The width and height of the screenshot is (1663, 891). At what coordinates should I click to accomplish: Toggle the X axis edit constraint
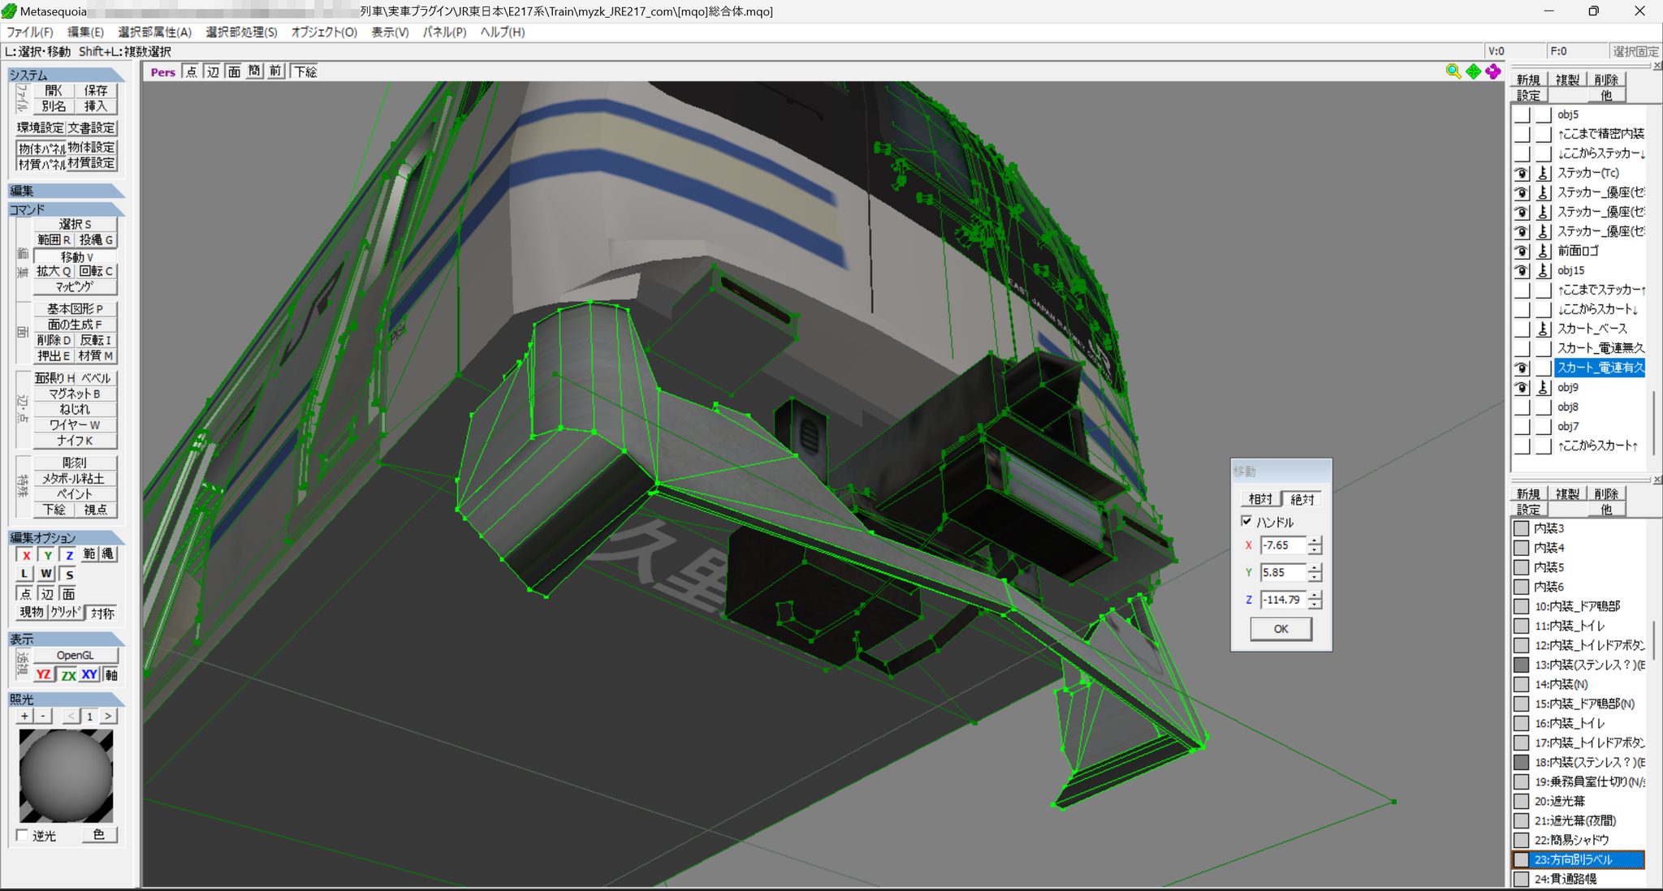click(26, 555)
